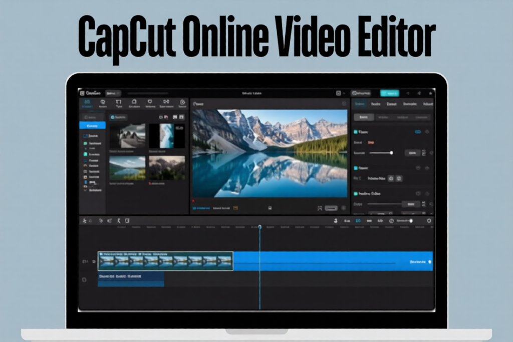Viewport: 513px width, 342px height.
Task: Click the split tool icon at timeline toolbar's left
Action: point(85,220)
